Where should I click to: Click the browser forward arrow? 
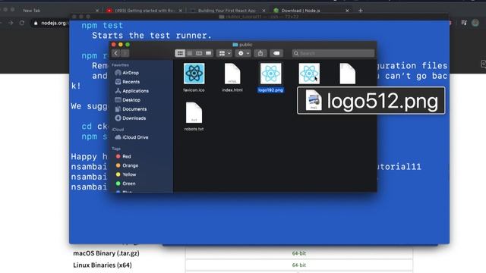coord(11,23)
